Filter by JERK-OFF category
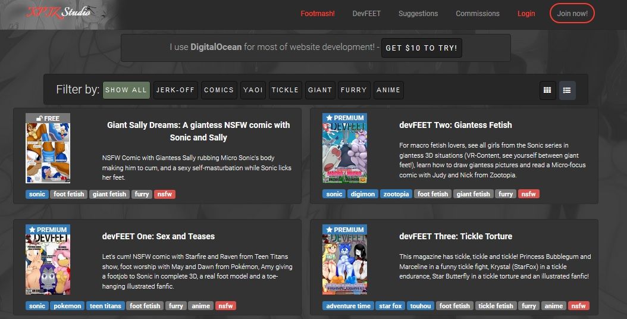 pyautogui.click(x=175, y=90)
